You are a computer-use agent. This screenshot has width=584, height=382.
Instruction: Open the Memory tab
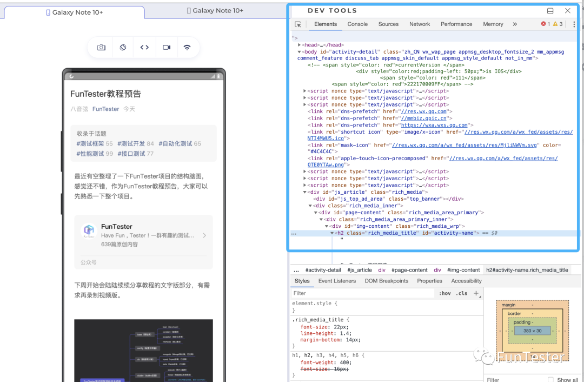point(493,24)
